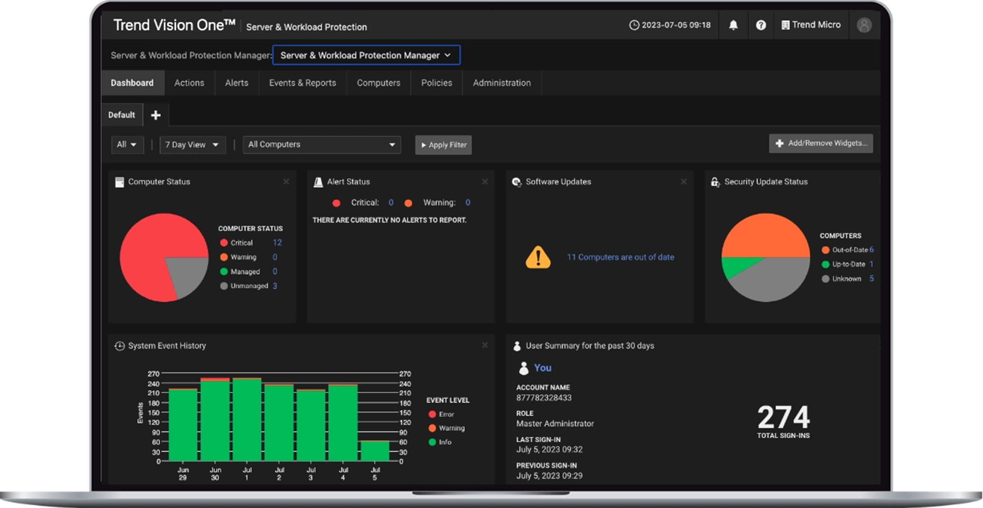Click the Jun 30 bar in event chart
Screen dimensions: 983x508
click(x=215, y=420)
